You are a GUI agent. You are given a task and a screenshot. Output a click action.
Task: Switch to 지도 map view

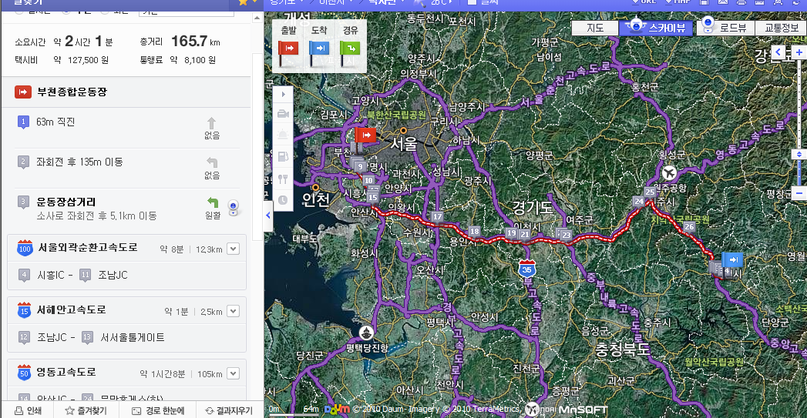coord(595,28)
